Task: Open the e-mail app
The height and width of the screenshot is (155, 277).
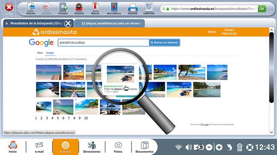Action: 39,147
